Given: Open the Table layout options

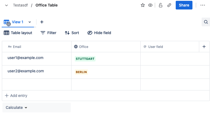Looking at the screenshot, I should [18, 33].
